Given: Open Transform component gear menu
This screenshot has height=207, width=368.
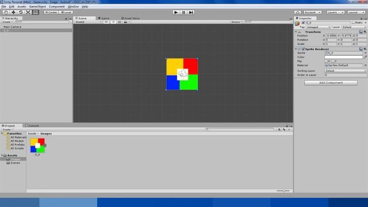Looking at the screenshot, I should pos(365,32).
